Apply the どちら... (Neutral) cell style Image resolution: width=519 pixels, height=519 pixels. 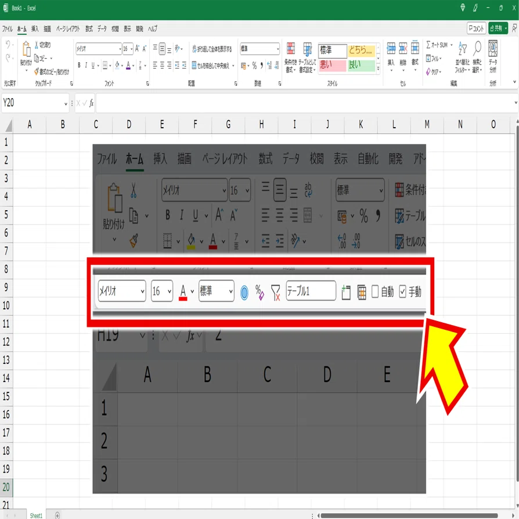tap(361, 51)
